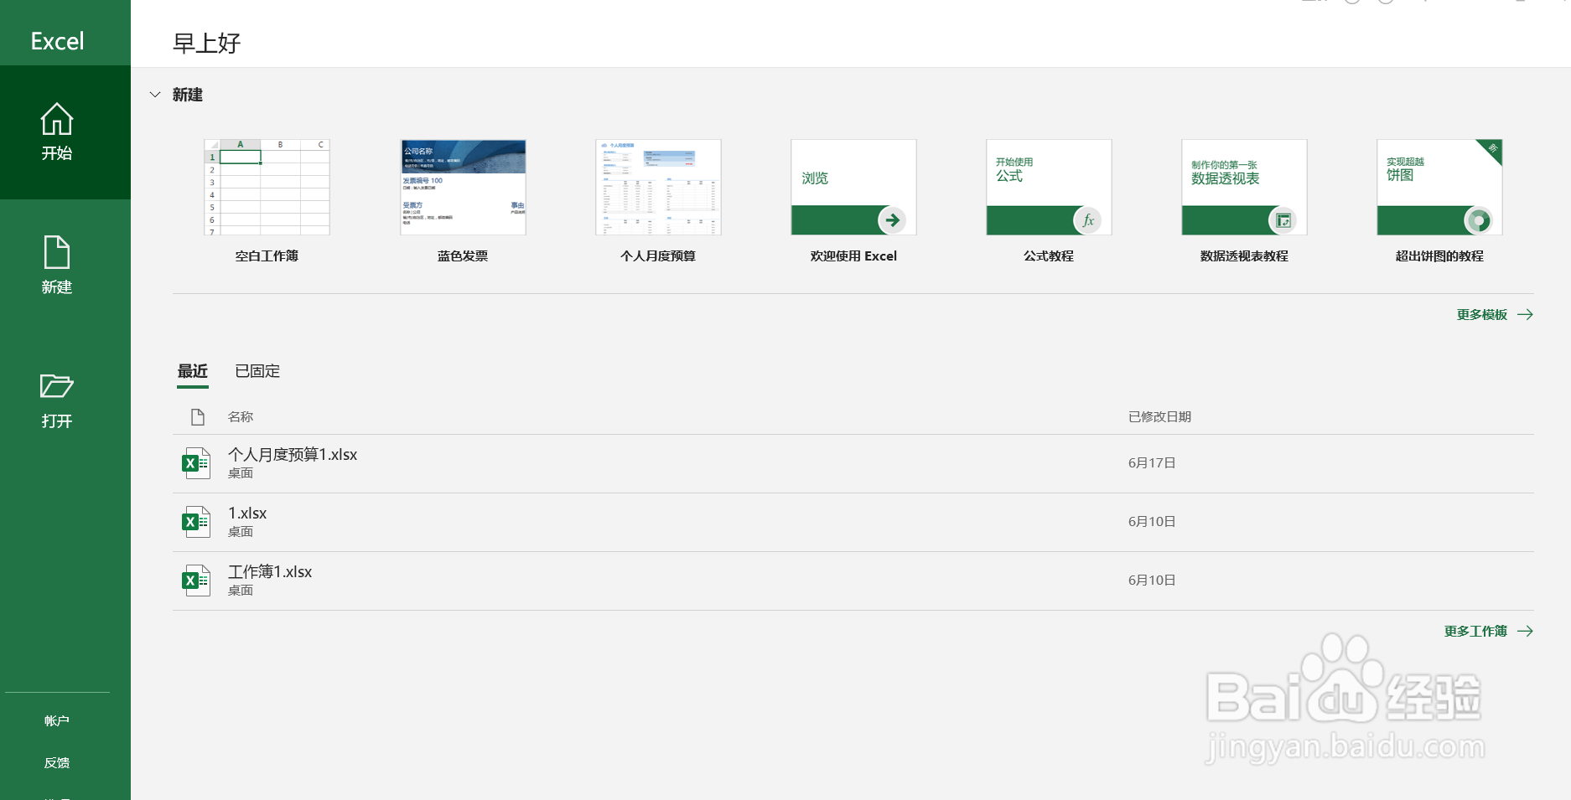Screen dimensions: 1571x800
Task: Click the 早上好 greeting heading
Action: click(207, 43)
